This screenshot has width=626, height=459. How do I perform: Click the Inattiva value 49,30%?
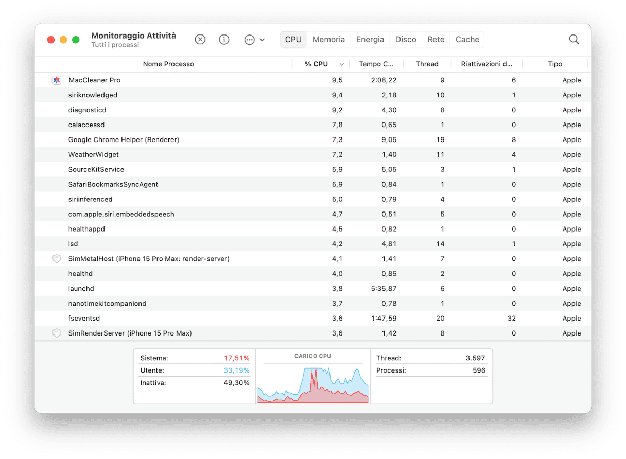click(x=236, y=383)
